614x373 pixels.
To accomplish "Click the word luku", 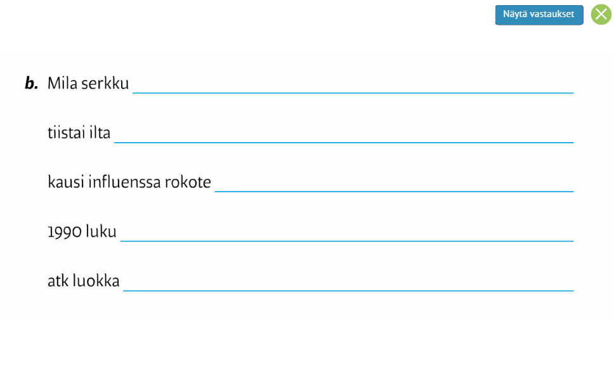I will point(101,232).
